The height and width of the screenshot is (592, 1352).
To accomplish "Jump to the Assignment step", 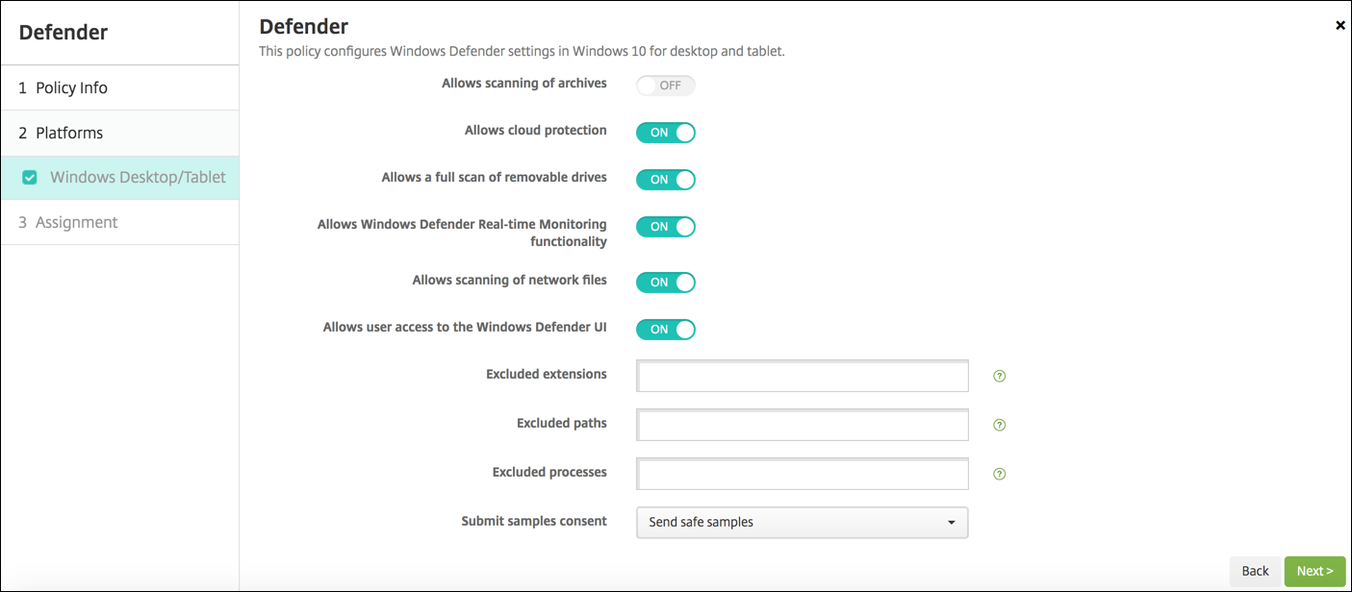I will [76, 223].
